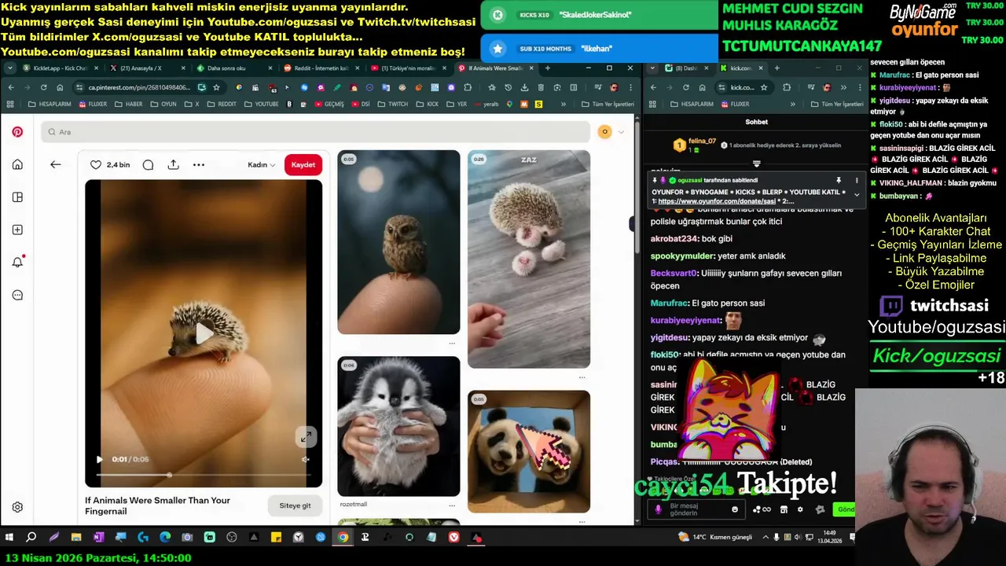Screen dimensions: 1006x566
Task: Open pinned message three-dot options in Kick chat
Action: point(857,180)
